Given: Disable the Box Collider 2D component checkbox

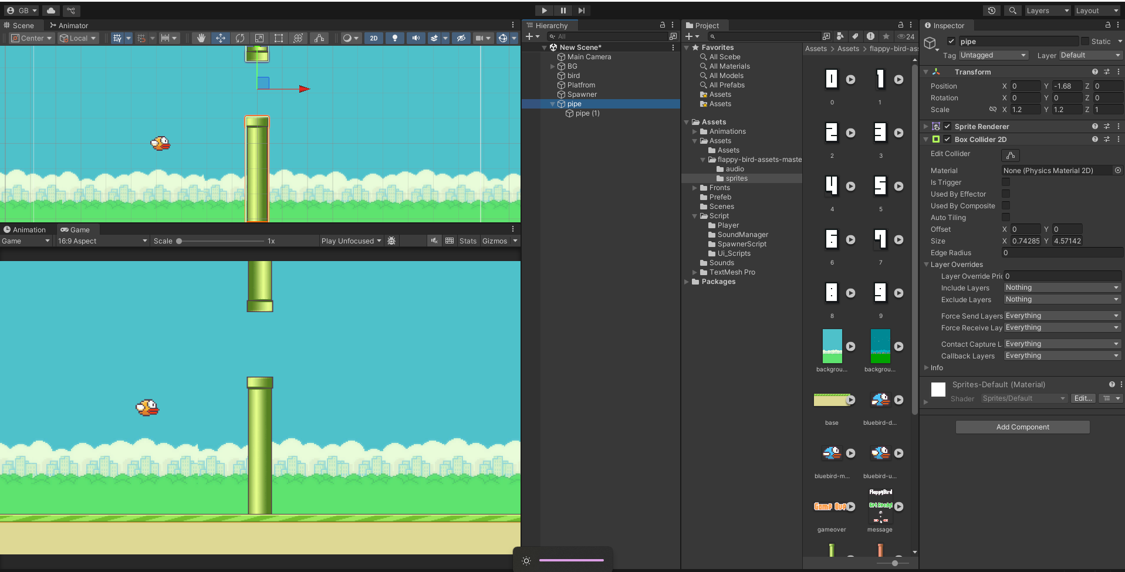Looking at the screenshot, I should pos(947,140).
